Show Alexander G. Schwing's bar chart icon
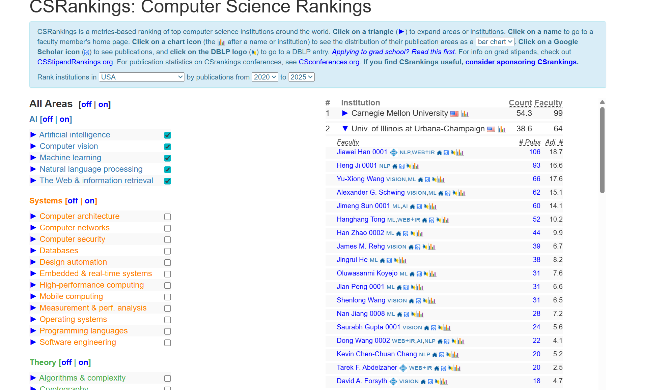 (462, 193)
